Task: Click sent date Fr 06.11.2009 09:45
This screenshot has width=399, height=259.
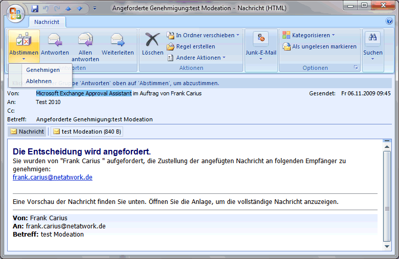Action: tap(366, 93)
